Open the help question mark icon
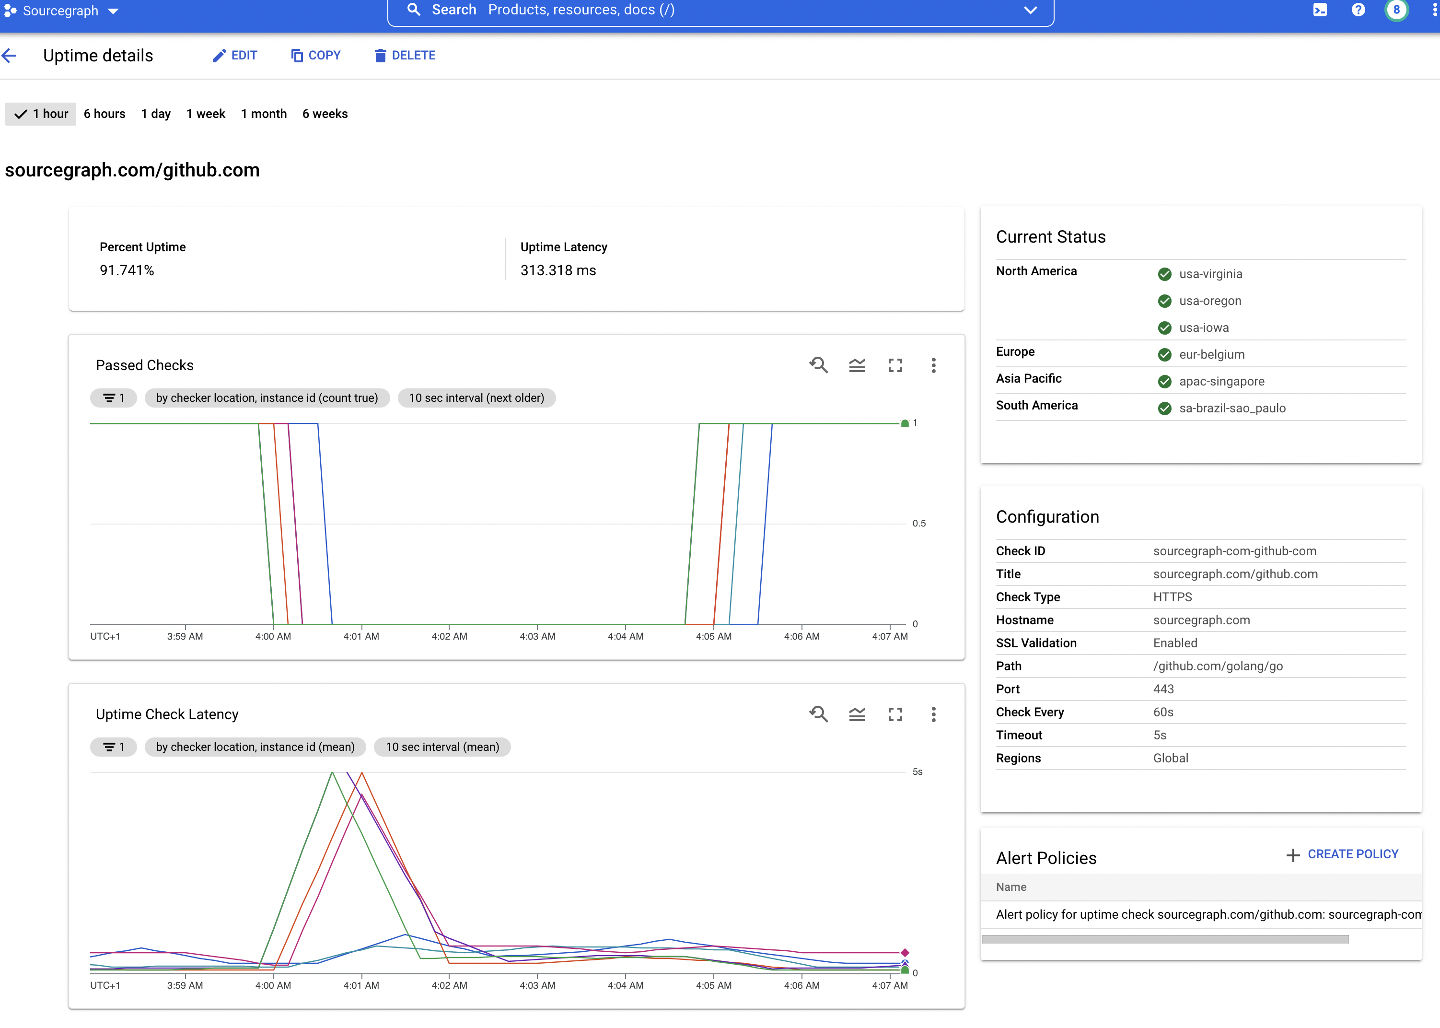Image resolution: width=1440 pixels, height=1028 pixels. point(1358,10)
